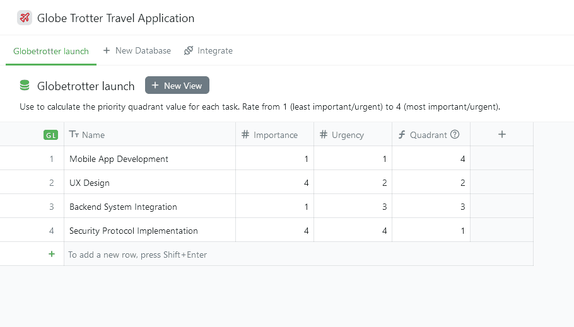Click the Importance column header
The height and width of the screenshot is (327, 574).
pos(274,134)
